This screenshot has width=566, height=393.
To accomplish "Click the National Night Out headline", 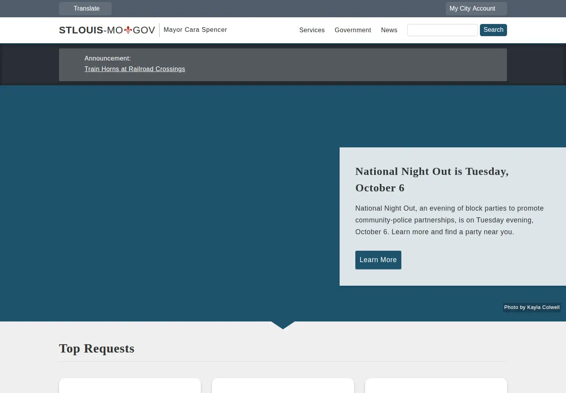I will [x=432, y=180].
